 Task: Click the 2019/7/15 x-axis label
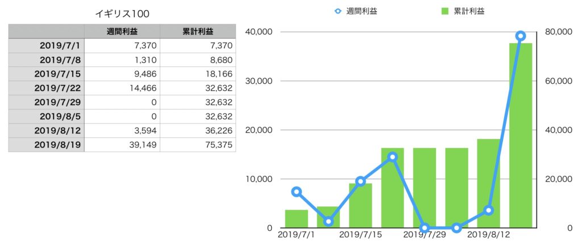[360, 235]
